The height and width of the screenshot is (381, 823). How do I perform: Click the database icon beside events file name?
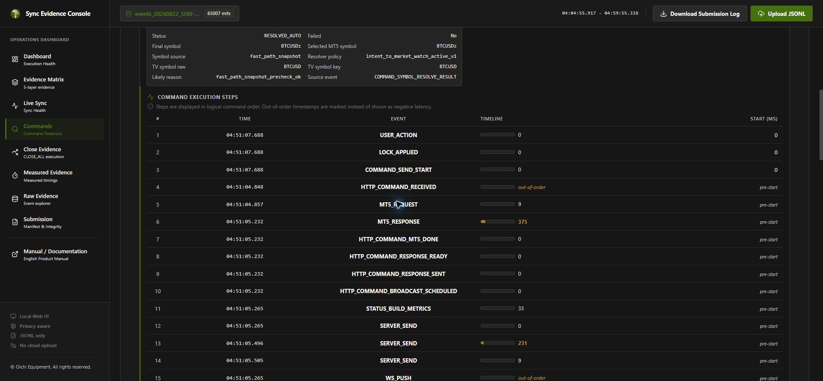pyautogui.click(x=128, y=14)
